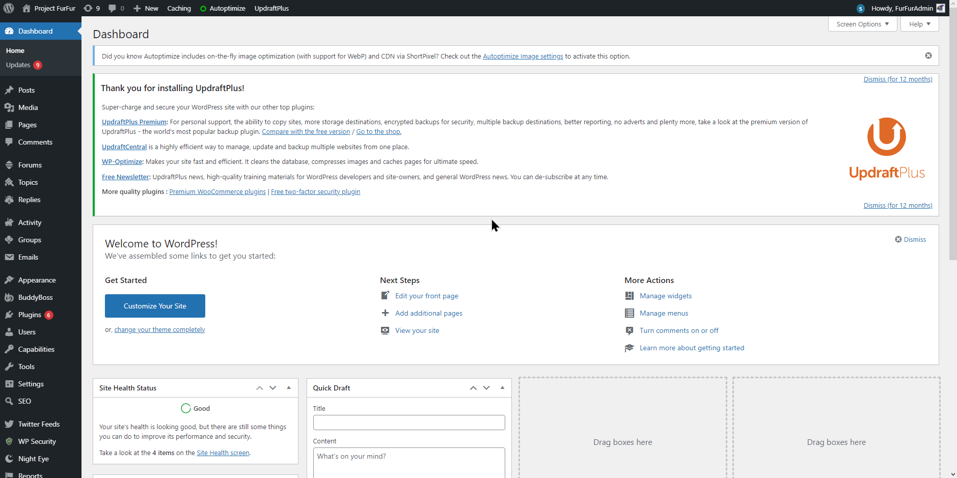The width and height of the screenshot is (957, 478).
Task: Click the Replies icon in sidebar
Action: (9, 200)
